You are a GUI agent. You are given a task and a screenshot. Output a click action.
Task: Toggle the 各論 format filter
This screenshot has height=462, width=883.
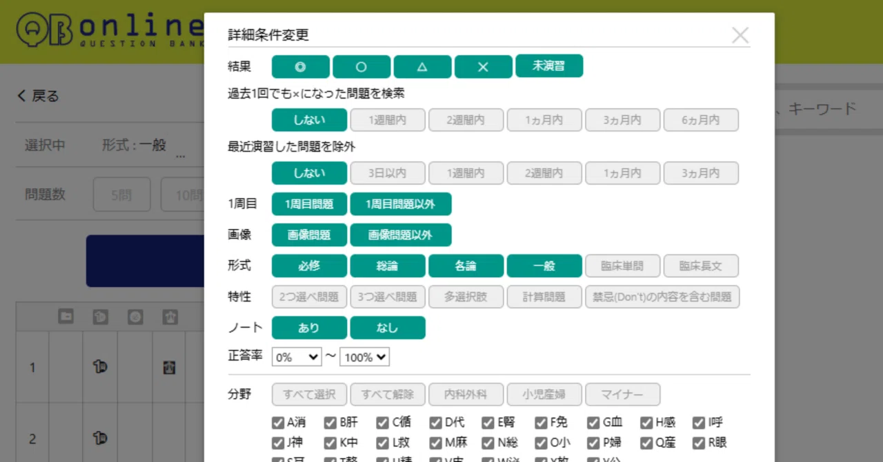[466, 266]
